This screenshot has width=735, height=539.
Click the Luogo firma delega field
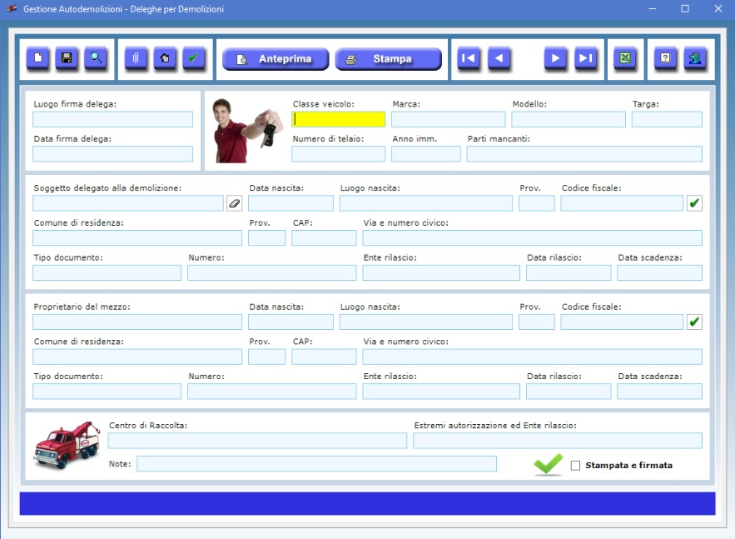(x=112, y=119)
